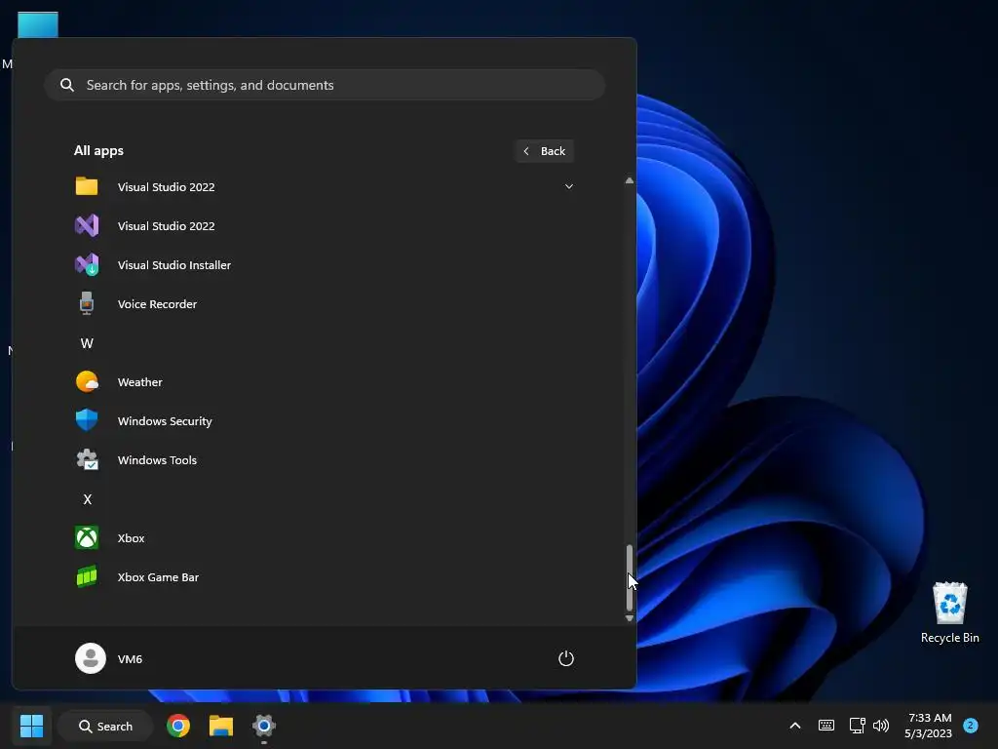
Task: Launch Visual Studio 2022 via its purple icon
Action: click(87, 225)
